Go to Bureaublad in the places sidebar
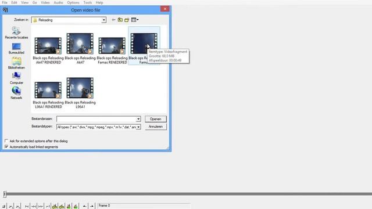This screenshot has height=209, width=372. (x=16, y=49)
